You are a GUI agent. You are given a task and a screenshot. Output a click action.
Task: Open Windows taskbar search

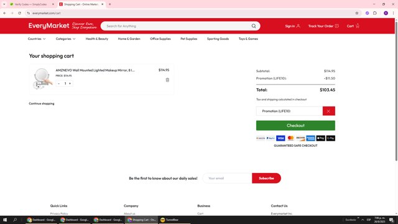click(x=15, y=220)
